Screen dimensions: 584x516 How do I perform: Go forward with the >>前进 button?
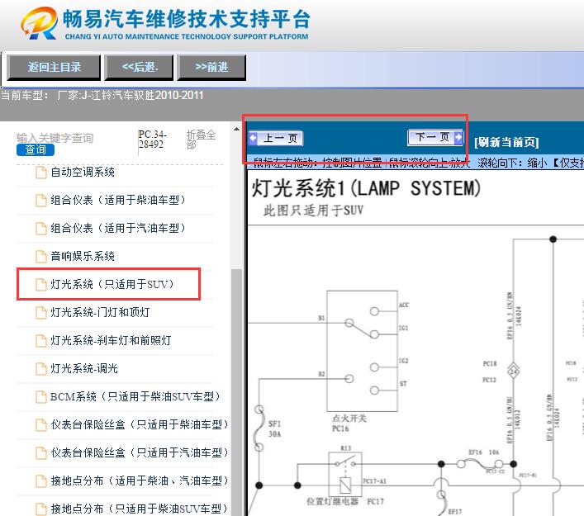click(x=211, y=68)
